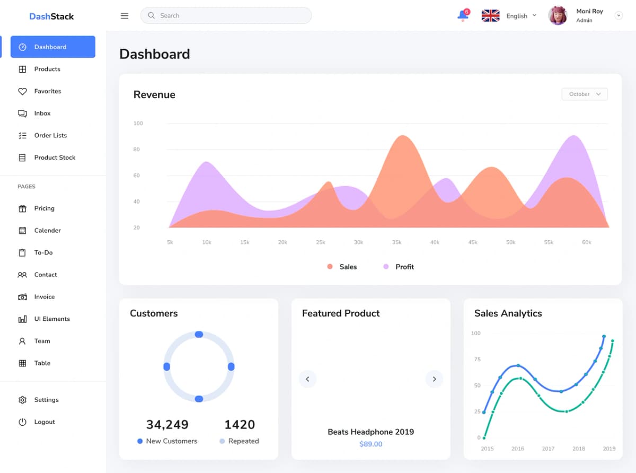Image resolution: width=636 pixels, height=473 pixels.
Task: Click the Repeated legend dot
Action: click(x=222, y=441)
